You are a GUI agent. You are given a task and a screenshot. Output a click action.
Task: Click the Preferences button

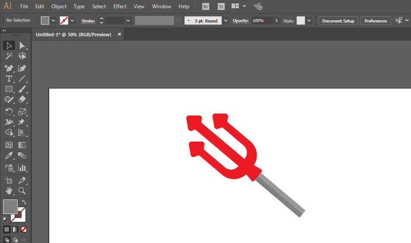376,21
